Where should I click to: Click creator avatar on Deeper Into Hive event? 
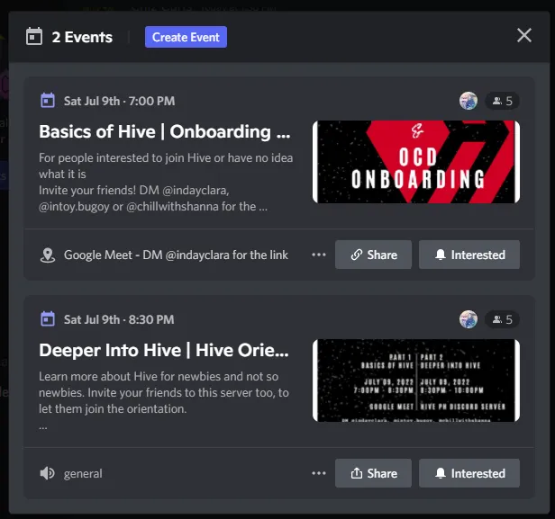pos(469,319)
